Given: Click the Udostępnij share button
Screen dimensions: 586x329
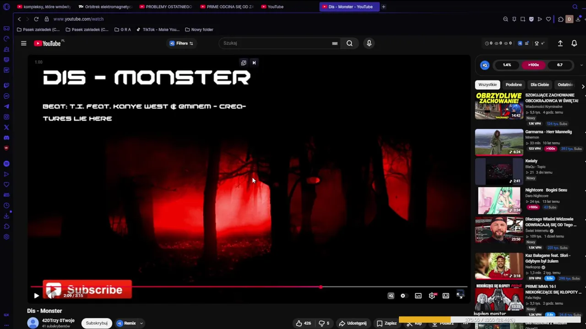Looking at the screenshot, I should 353,323.
